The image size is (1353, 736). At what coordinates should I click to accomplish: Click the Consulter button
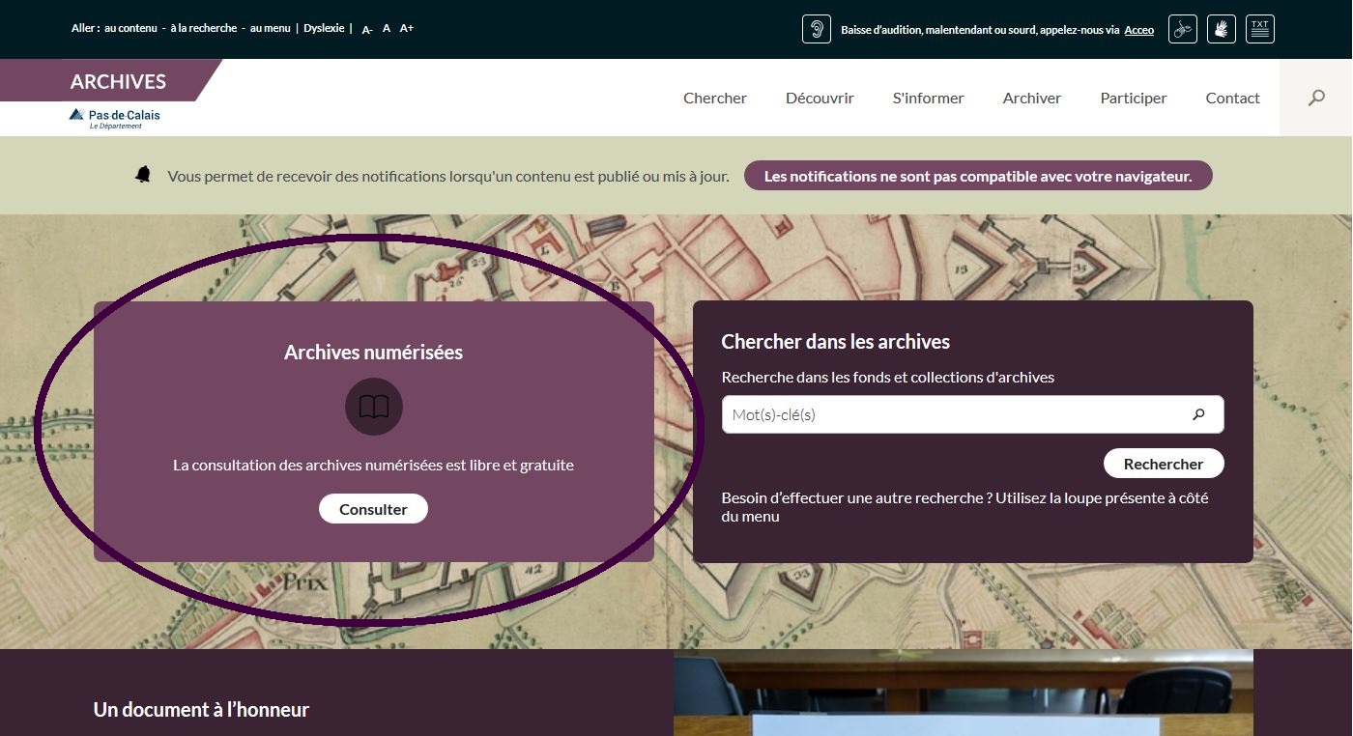(x=373, y=508)
